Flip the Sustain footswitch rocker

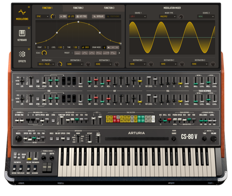(x=14, y=168)
